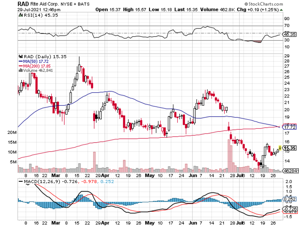Click the volume bars icon in the legend

[21, 70]
